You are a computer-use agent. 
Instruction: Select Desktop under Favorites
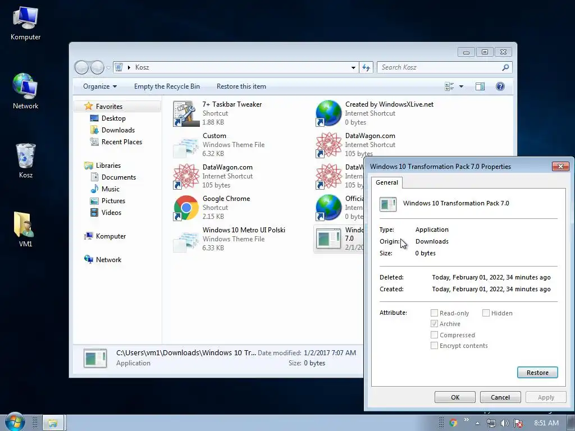tap(113, 118)
